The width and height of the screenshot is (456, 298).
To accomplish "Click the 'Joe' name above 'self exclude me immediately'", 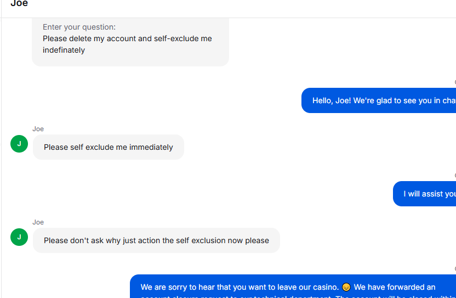I will 38,129.
